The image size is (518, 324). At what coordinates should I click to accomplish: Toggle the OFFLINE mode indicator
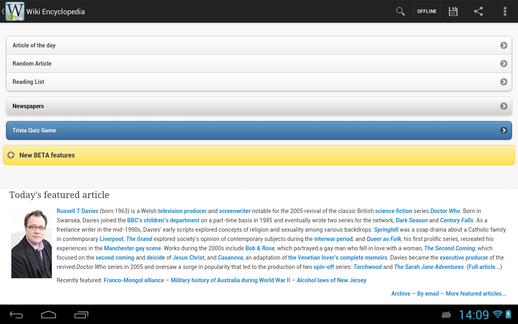point(427,11)
